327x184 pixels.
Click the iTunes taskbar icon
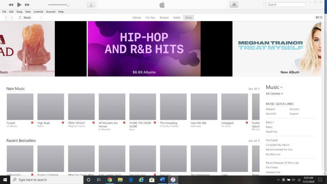pos(173,180)
